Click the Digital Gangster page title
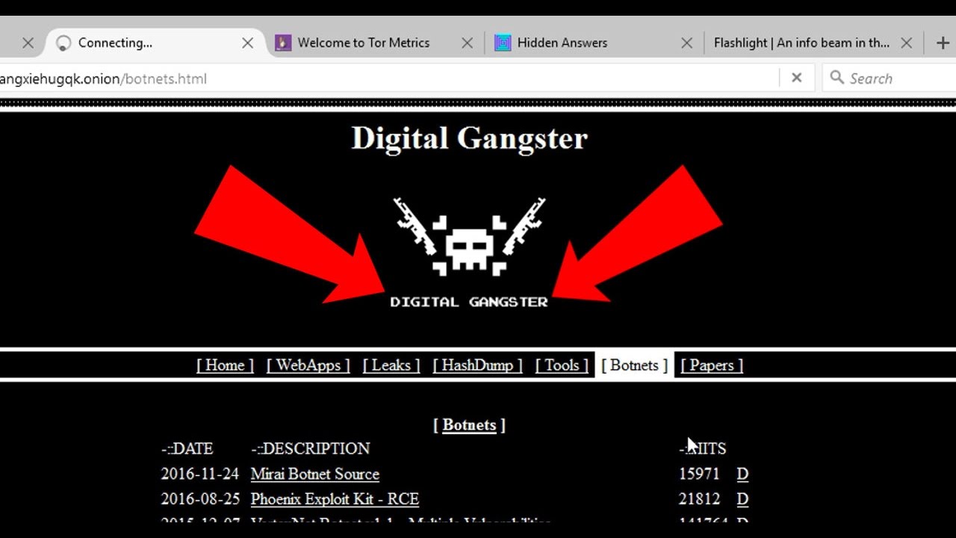Image resolution: width=956 pixels, height=538 pixels. coord(469,138)
